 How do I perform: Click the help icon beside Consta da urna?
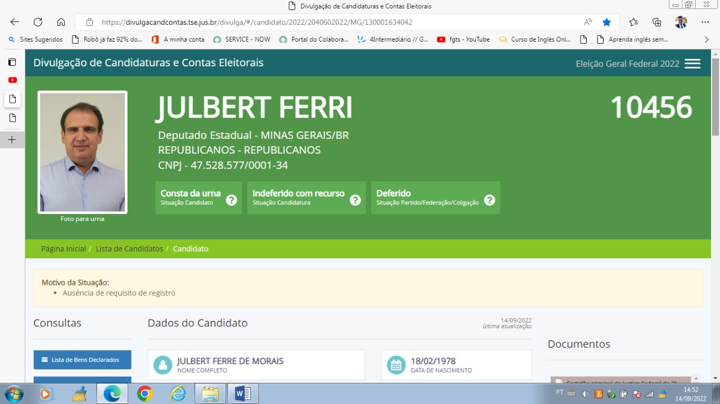point(231,200)
